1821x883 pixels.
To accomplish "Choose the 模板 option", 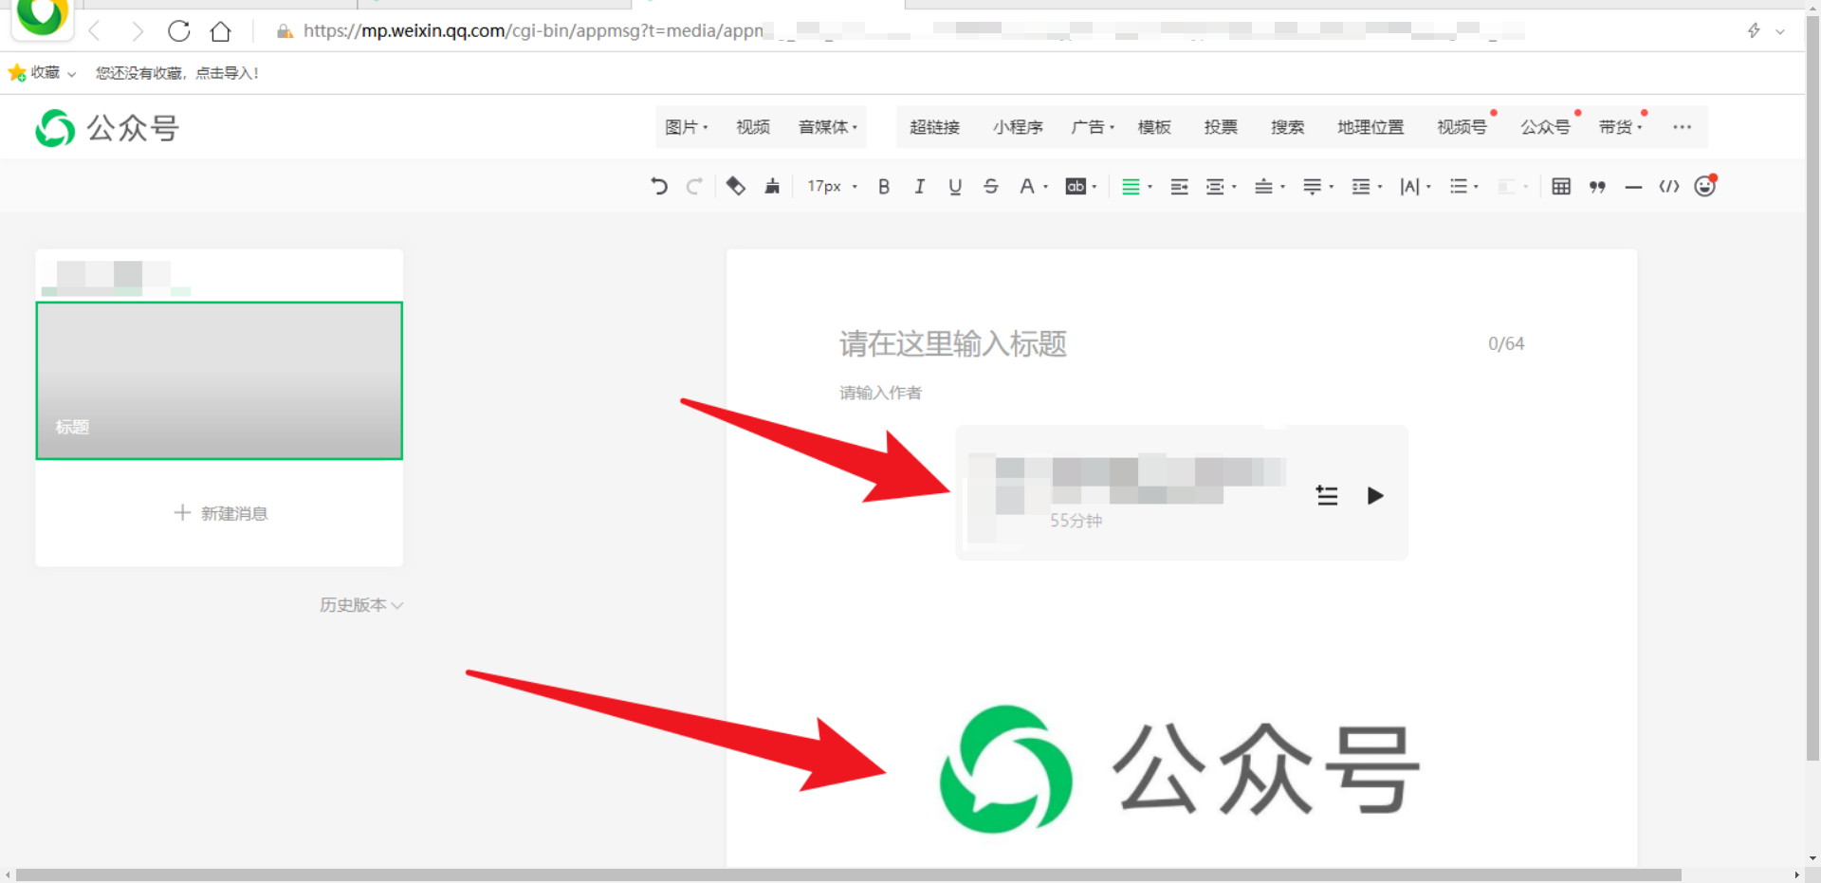I will pos(1154,127).
